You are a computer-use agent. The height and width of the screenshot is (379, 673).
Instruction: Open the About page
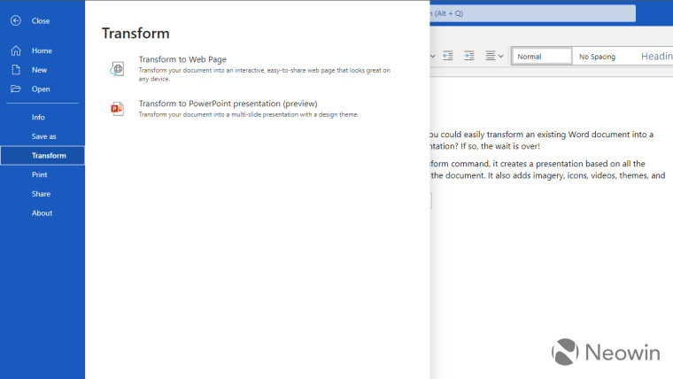[x=43, y=213]
